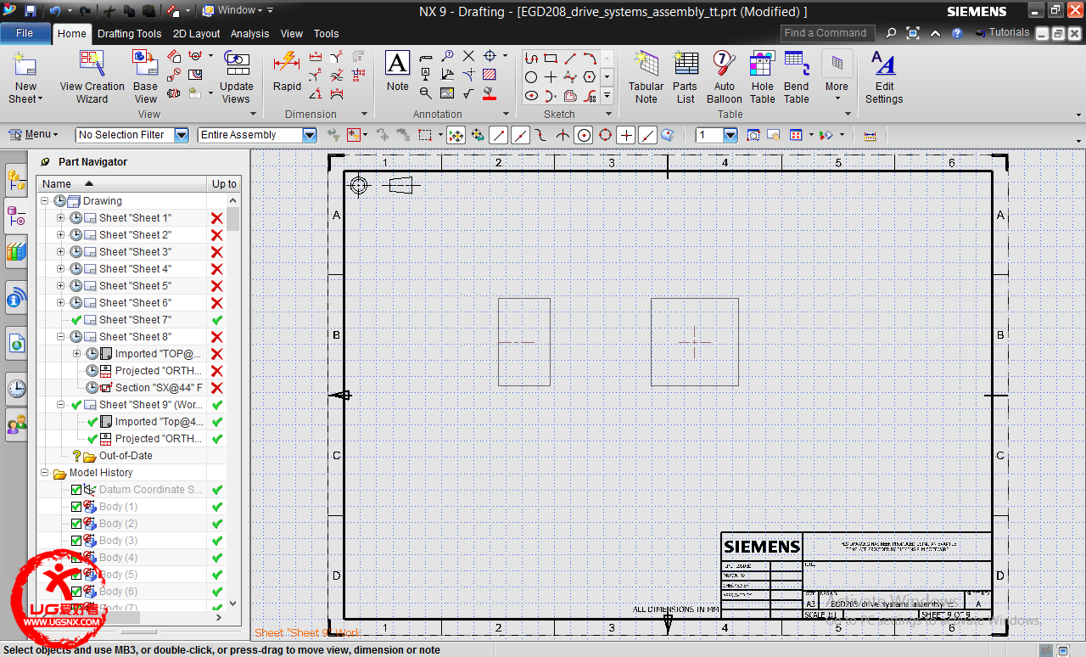
Task: Open the Roles sidebar tab
Action: click(16, 426)
